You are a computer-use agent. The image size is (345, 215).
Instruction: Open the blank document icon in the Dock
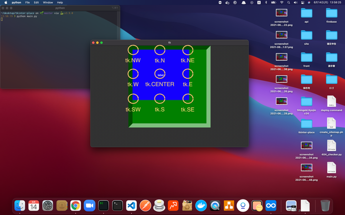[305, 206]
